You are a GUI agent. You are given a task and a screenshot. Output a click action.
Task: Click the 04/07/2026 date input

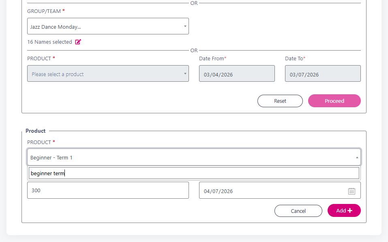(280, 190)
